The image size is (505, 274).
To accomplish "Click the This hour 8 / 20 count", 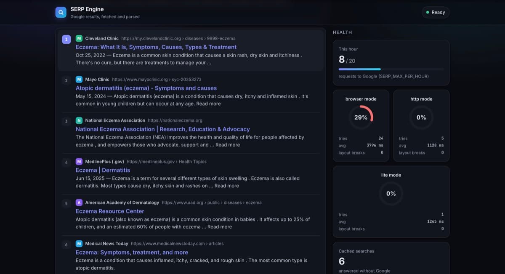I will point(347,60).
